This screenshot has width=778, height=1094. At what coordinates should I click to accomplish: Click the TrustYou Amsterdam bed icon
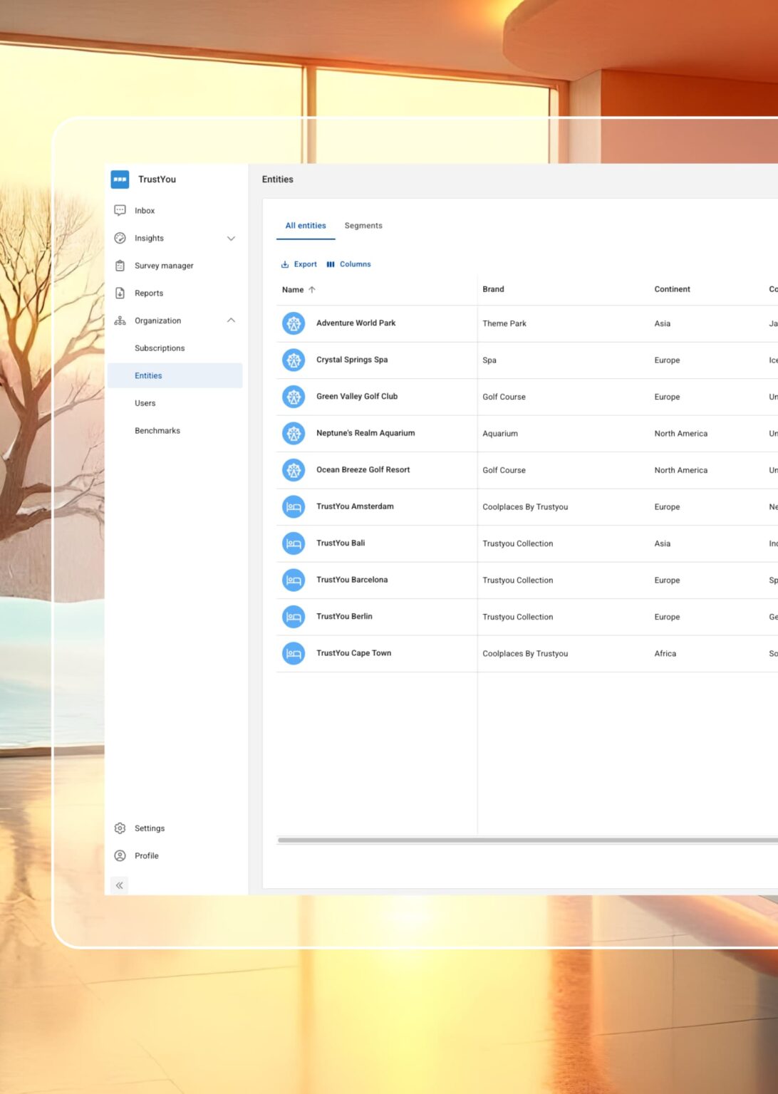click(x=294, y=507)
